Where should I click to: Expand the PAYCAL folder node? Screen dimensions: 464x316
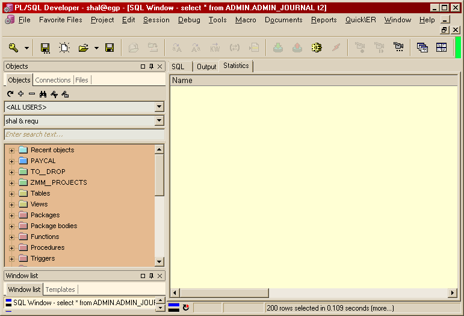pyautogui.click(x=11, y=161)
